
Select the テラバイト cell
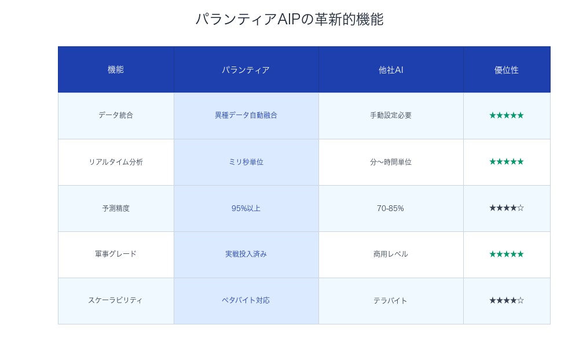391,301
